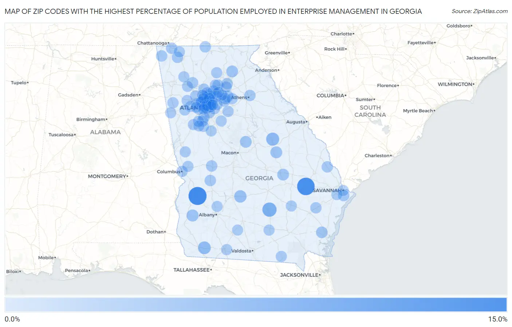The width and height of the screenshot is (512, 327).
Task: Click the COLUMBIA city label
Action: (x=330, y=96)
